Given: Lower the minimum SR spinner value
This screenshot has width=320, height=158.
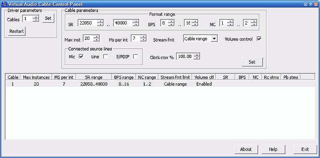Looking at the screenshot, I should tap(100, 25).
